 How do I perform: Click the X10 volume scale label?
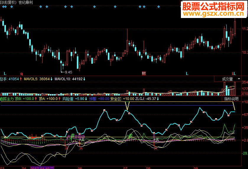(x=245, y=94)
